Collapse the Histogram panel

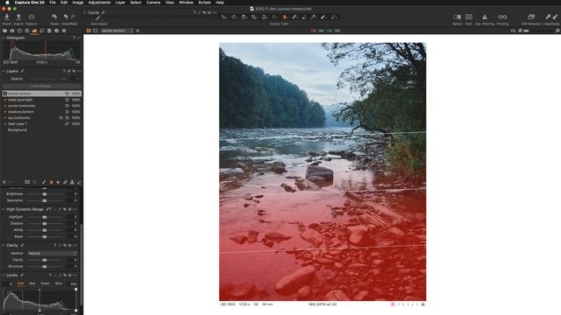pos(4,38)
